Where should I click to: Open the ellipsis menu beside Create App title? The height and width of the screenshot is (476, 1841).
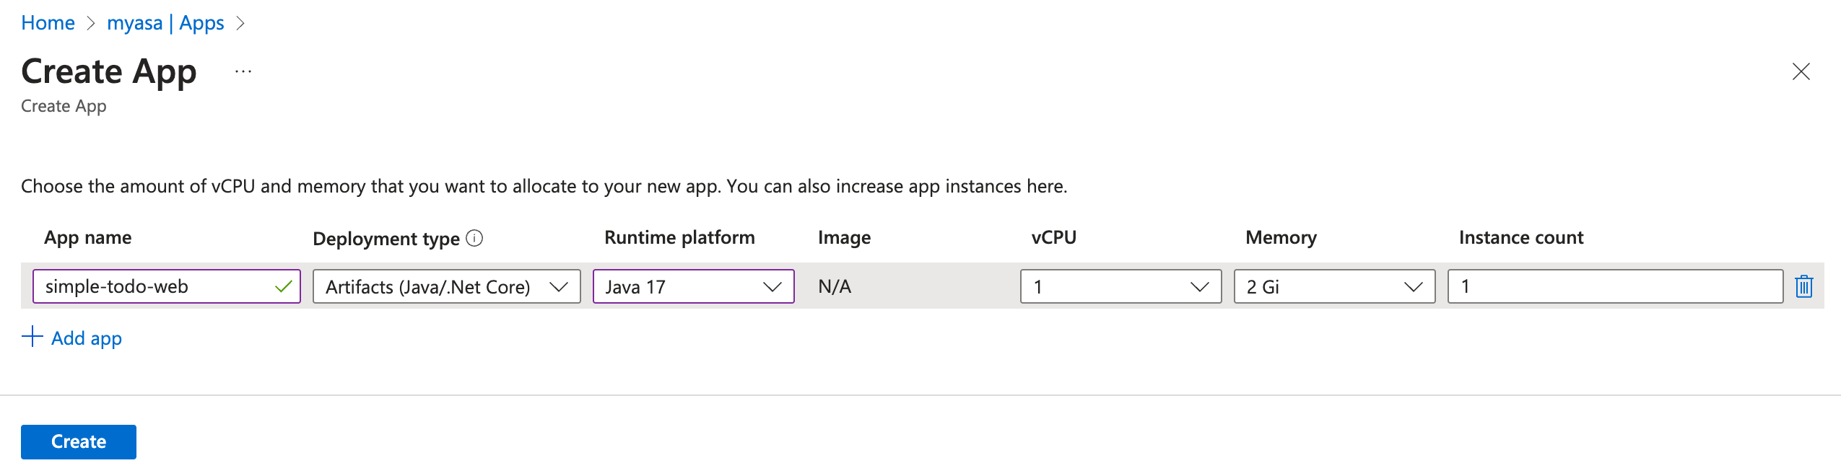click(x=243, y=71)
